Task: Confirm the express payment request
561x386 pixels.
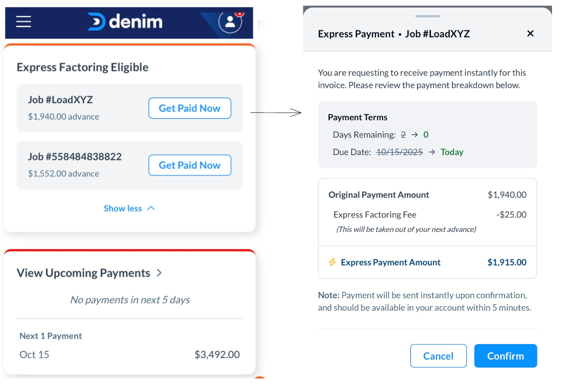Action: (505, 356)
